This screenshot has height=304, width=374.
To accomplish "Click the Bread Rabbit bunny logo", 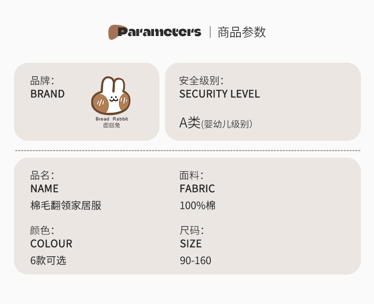I will [x=111, y=96].
